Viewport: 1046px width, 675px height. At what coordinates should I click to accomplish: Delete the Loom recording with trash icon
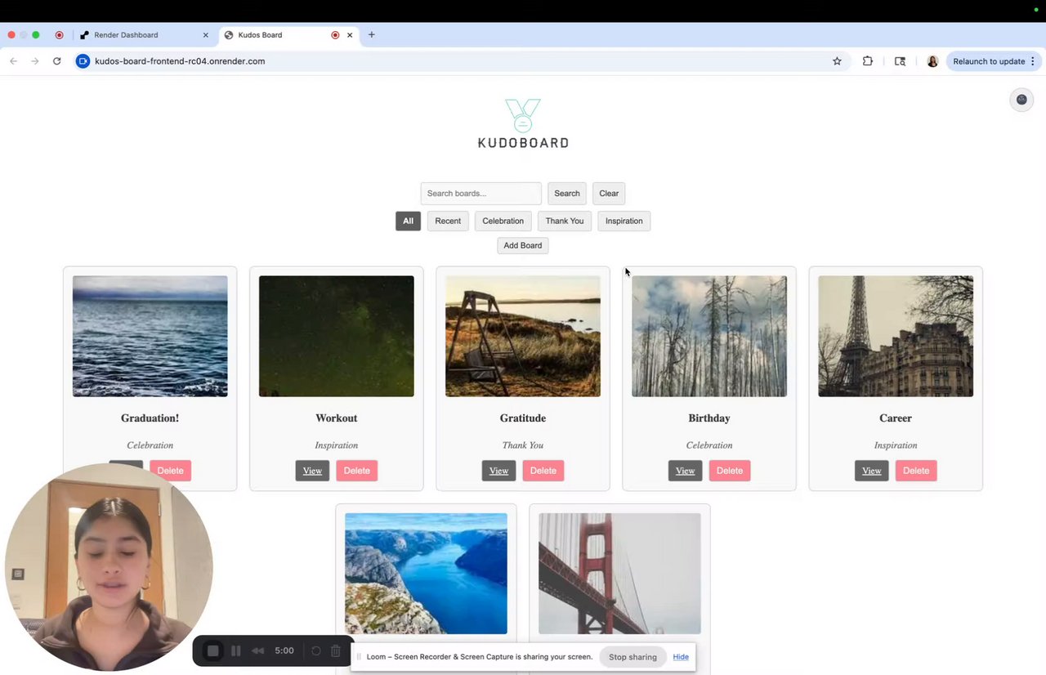336,651
